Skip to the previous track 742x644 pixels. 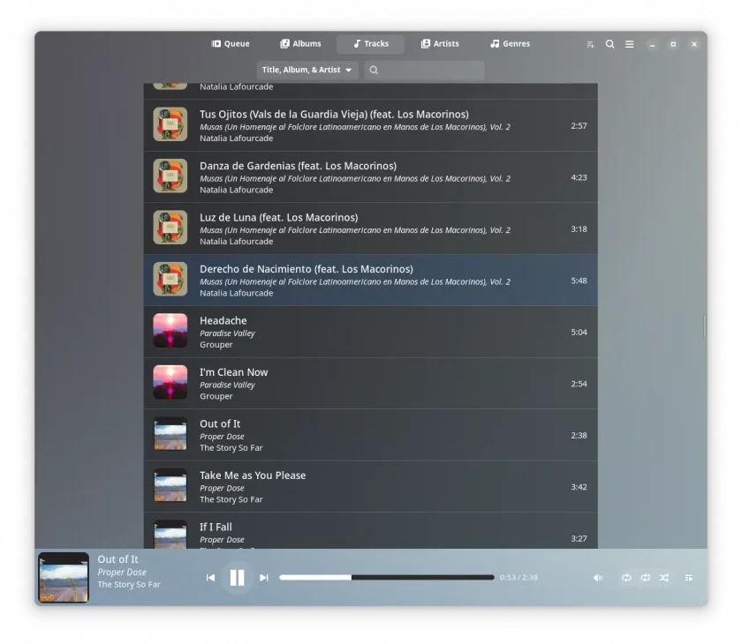(210, 577)
